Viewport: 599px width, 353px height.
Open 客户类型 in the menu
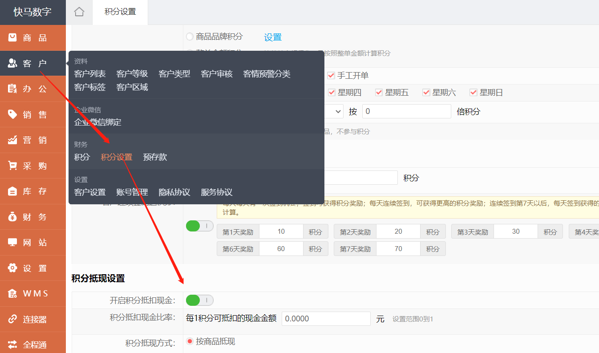click(174, 74)
